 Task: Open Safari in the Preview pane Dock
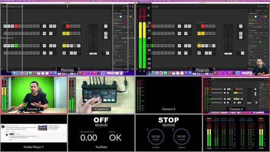[18, 73]
